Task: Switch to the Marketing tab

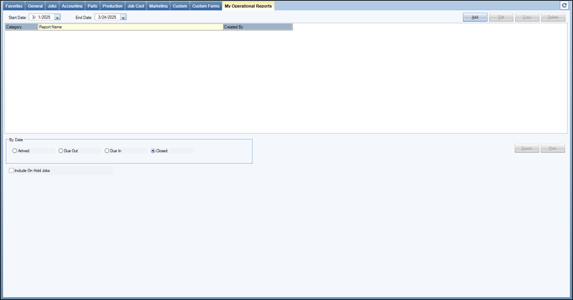Action: [x=158, y=6]
